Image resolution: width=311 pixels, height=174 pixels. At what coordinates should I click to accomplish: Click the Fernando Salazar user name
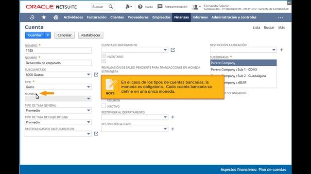(x=216, y=6)
